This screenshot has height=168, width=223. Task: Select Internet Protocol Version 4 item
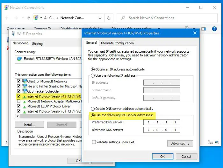[x=54, y=96]
